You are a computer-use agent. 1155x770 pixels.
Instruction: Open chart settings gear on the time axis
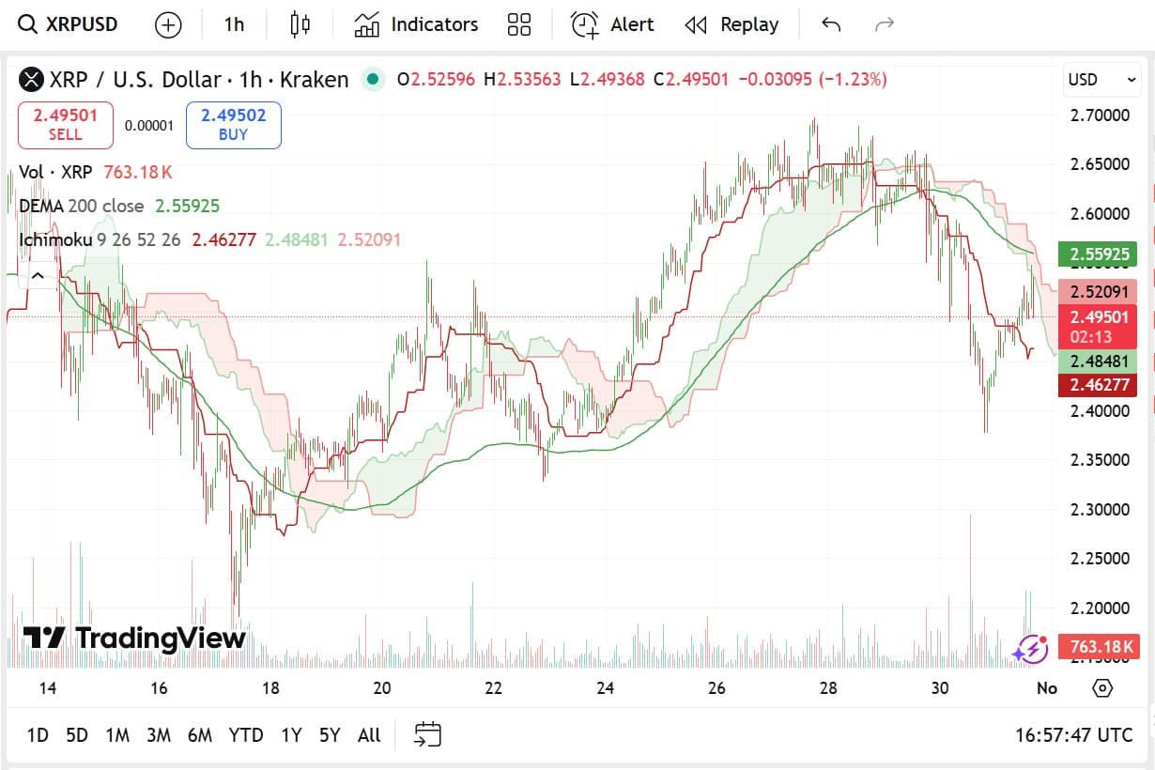pyautogui.click(x=1102, y=688)
